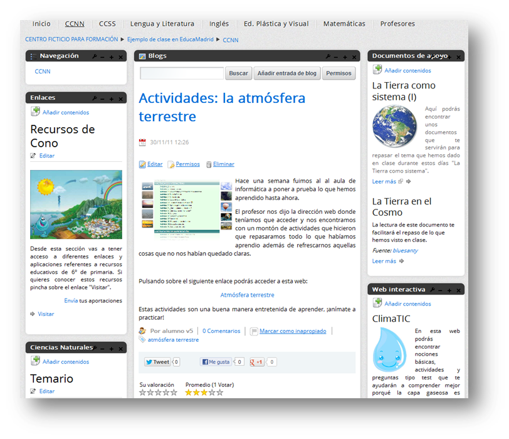Open Blogs portlet configuration wrench icon

(328, 56)
